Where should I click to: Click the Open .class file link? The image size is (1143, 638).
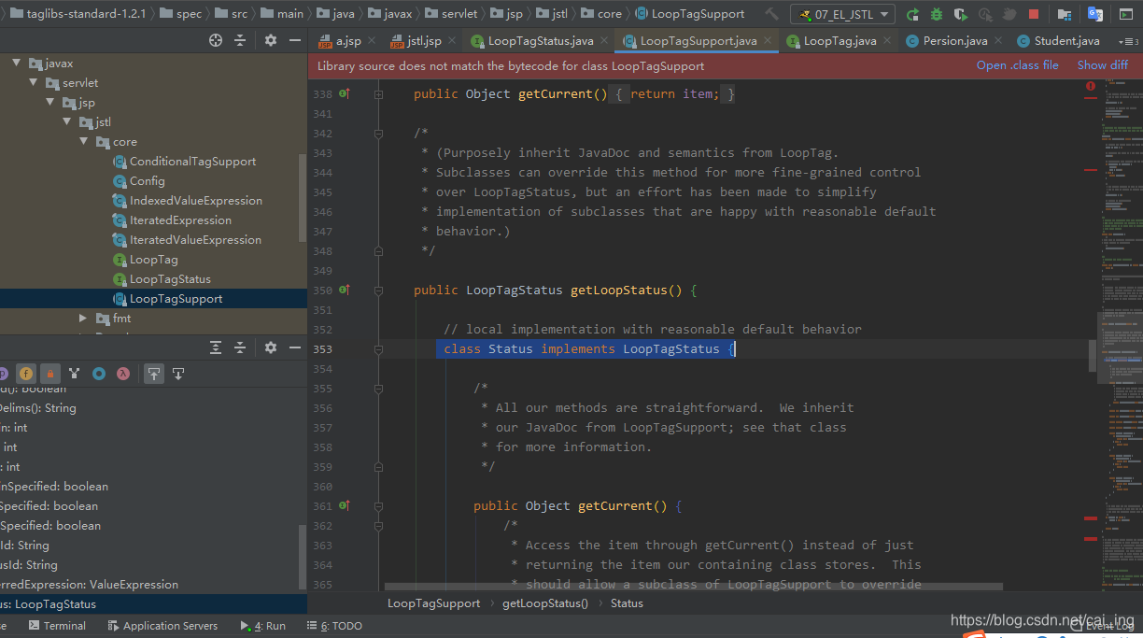1017,65
